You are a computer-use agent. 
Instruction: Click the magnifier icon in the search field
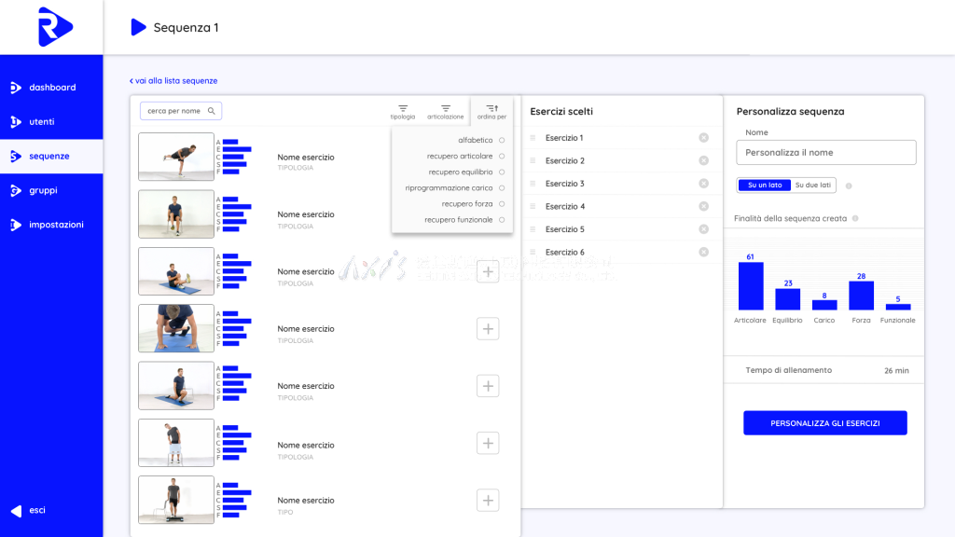click(x=213, y=110)
